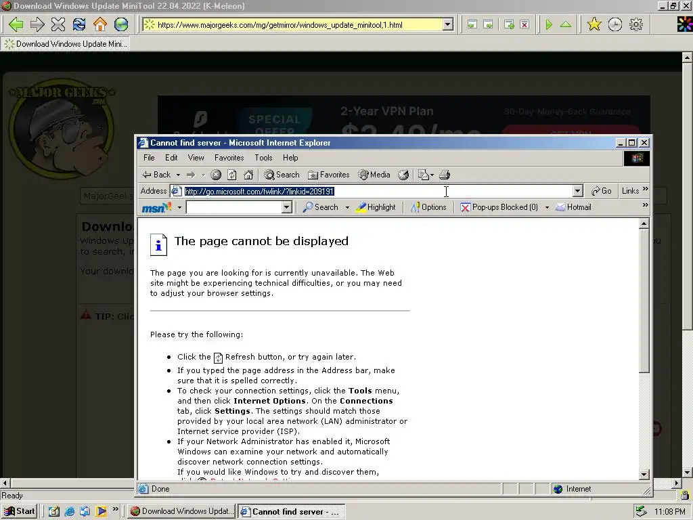Click K-Meleon Reload icon
This screenshot has width=693, height=520.
79,24
